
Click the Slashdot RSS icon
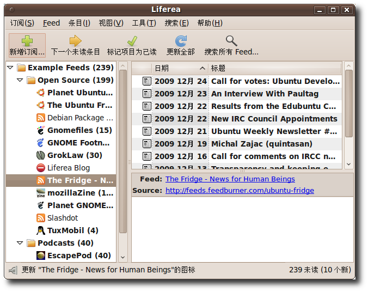(41, 218)
